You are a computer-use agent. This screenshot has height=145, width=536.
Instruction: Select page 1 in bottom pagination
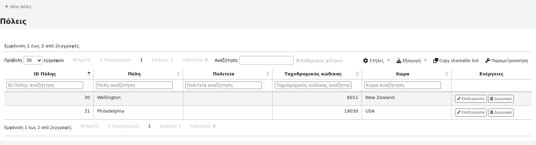click(149, 126)
